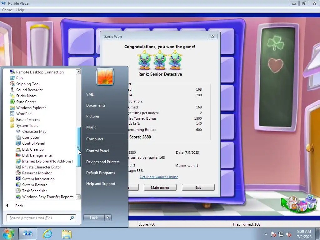
Task: Open Sync Center green icon
Action: coord(12,102)
